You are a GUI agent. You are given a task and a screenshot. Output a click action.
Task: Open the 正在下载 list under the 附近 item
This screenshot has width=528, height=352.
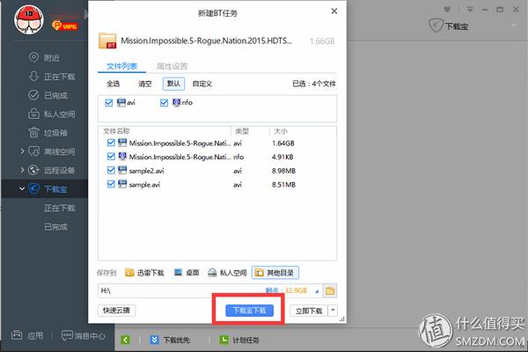coord(52,77)
